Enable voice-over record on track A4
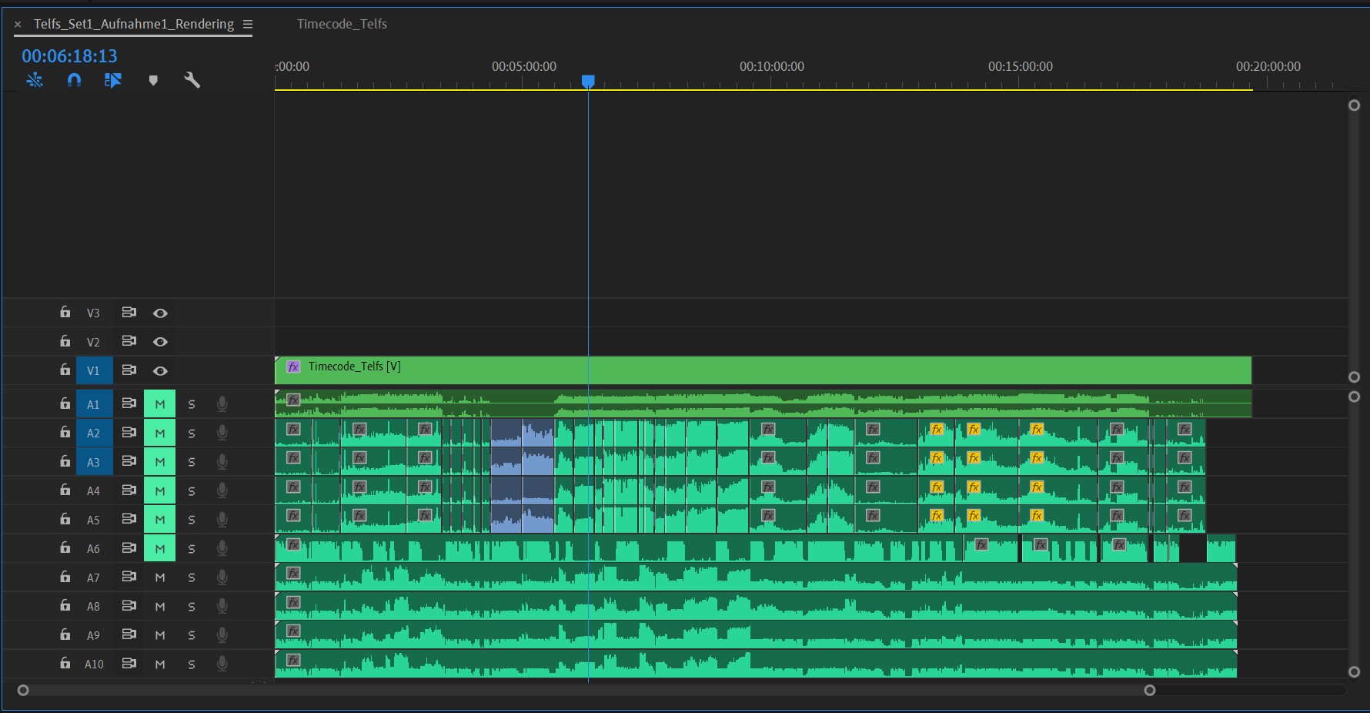 pyautogui.click(x=222, y=490)
